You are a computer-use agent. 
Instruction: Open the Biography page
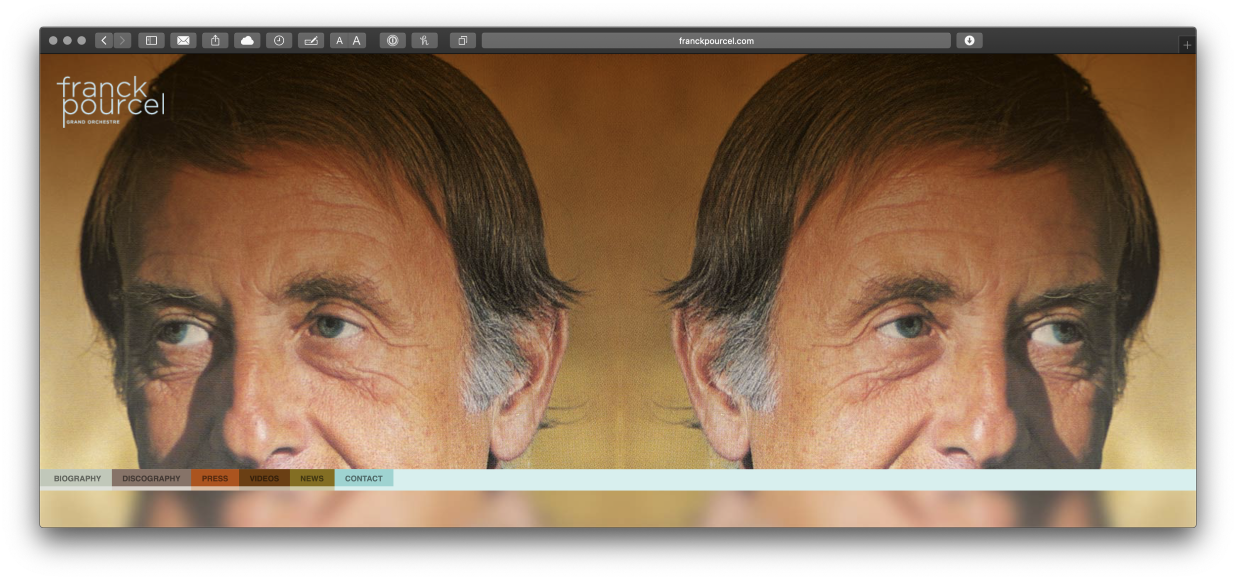point(77,478)
